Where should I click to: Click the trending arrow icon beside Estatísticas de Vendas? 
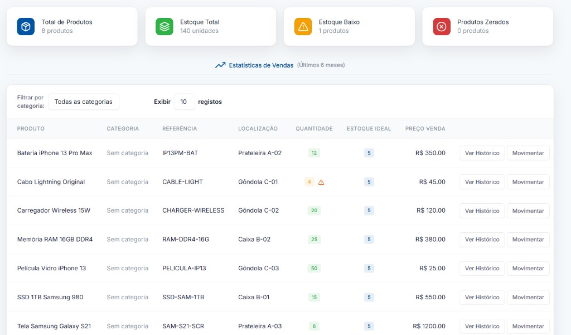point(220,65)
